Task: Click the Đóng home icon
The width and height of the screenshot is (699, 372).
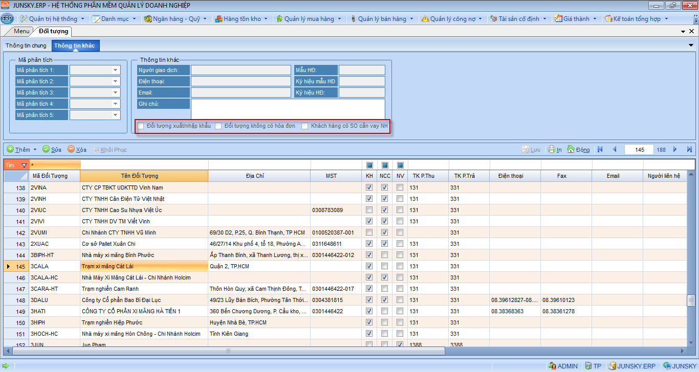Action: point(571,149)
